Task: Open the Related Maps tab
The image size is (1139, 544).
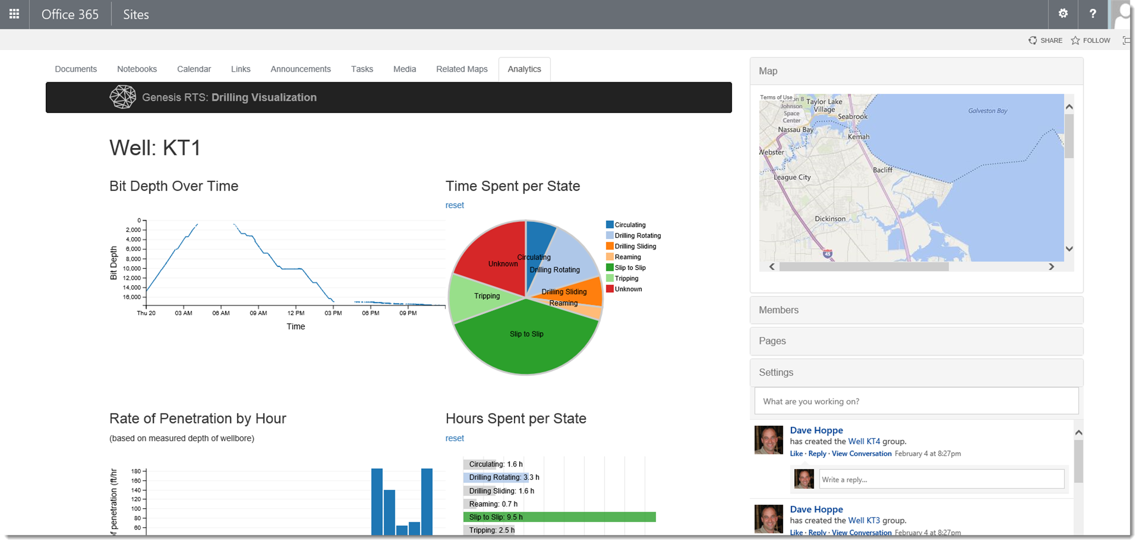Action: pos(462,69)
